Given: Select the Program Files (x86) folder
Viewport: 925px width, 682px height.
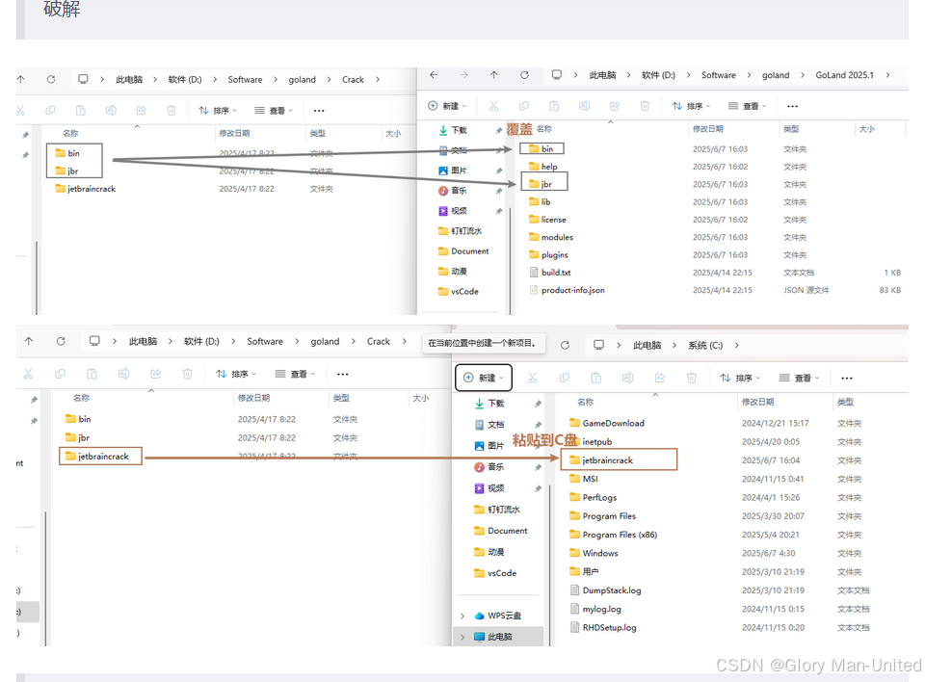Looking at the screenshot, I should (614, 535).
